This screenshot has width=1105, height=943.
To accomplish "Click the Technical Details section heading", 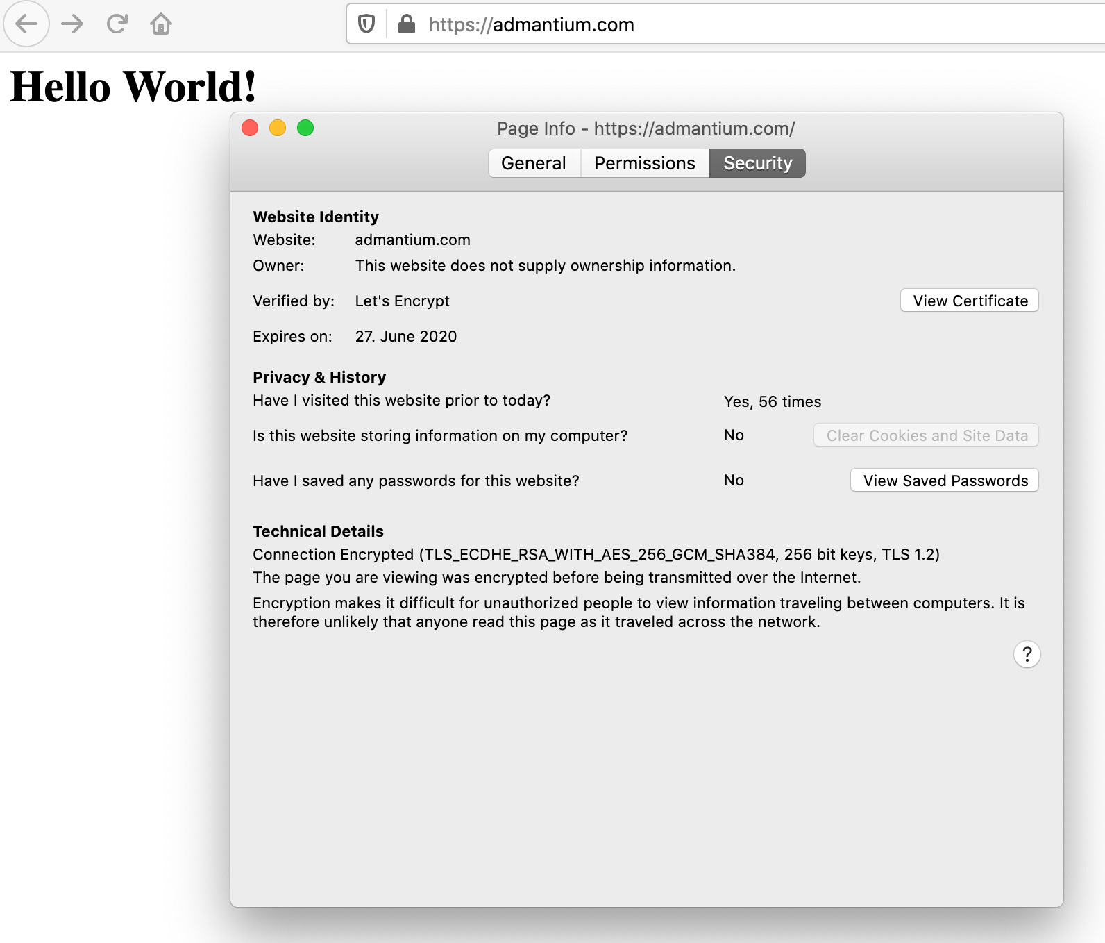I will [x=318, y=532].
